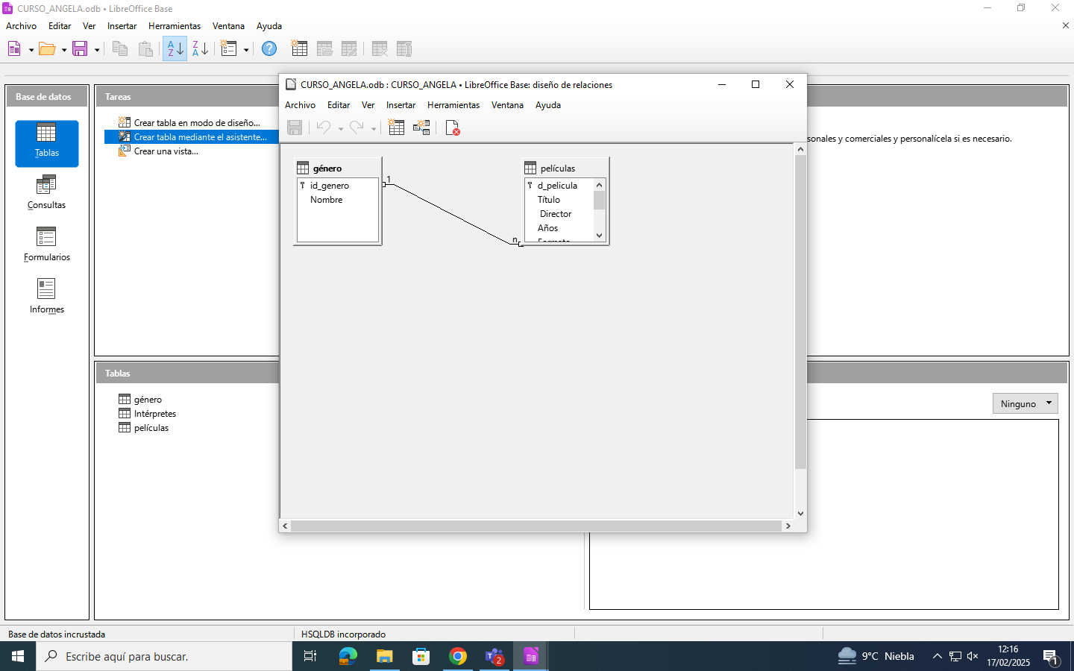Click Rename table icon in main toolbar
The height and width of the screenshot is (671, 1074).
[404, 49]
